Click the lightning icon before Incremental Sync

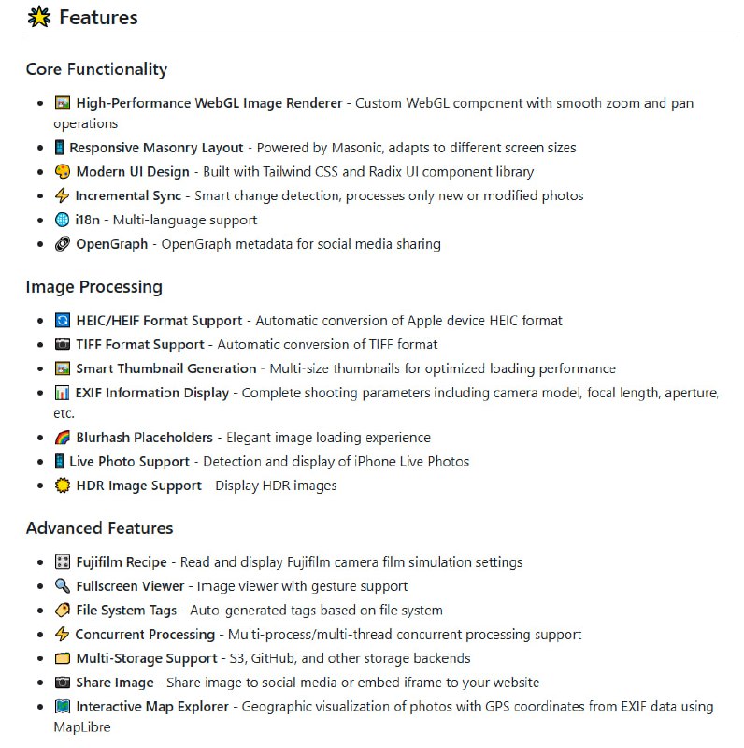[x=63, y=195]
